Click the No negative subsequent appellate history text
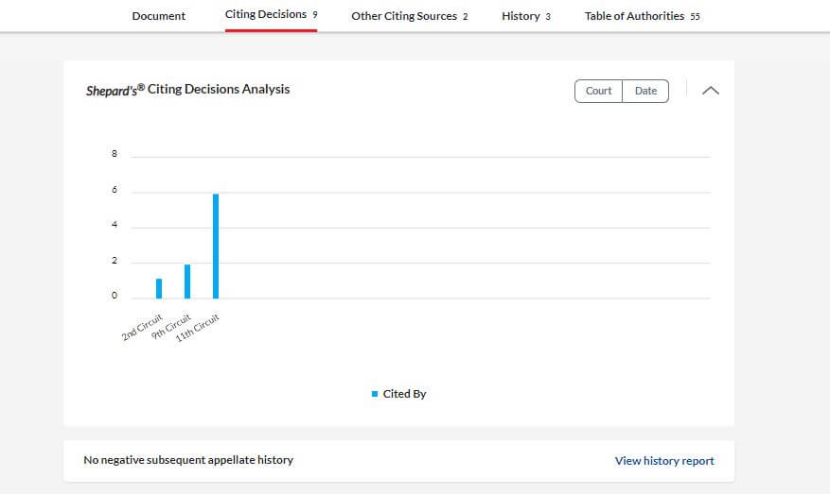The image size is (830, 494). tap(188, 460)
